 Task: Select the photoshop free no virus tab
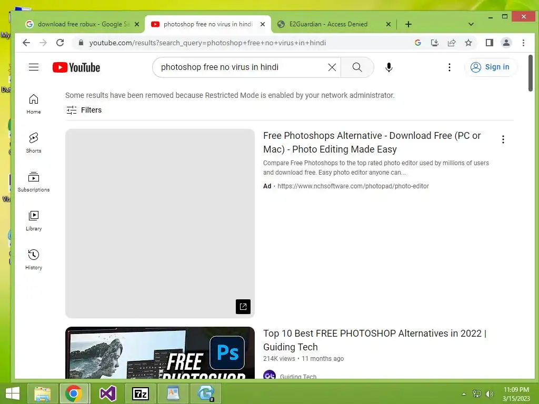click(207, 24)
